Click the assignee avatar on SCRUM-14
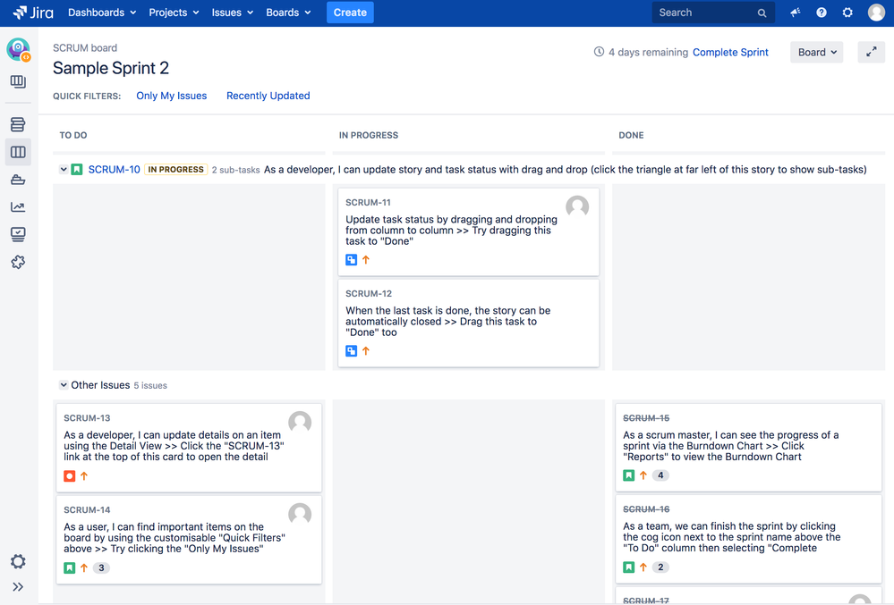The image size is (894, 605). coord(300,514)
